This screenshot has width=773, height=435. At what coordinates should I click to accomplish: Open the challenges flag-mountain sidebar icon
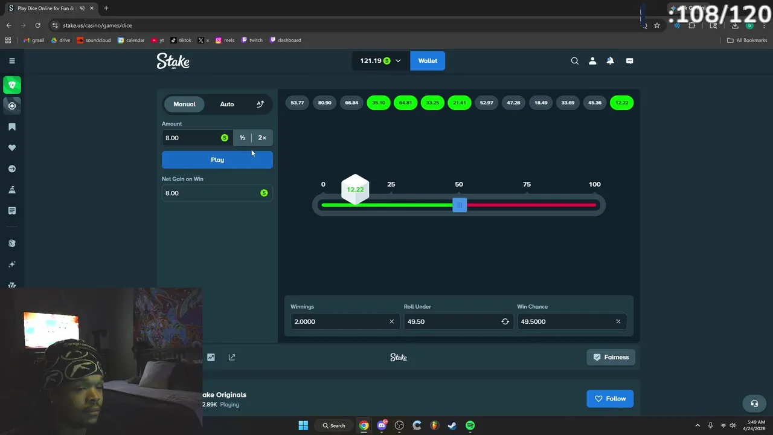(x=12, y=190)
